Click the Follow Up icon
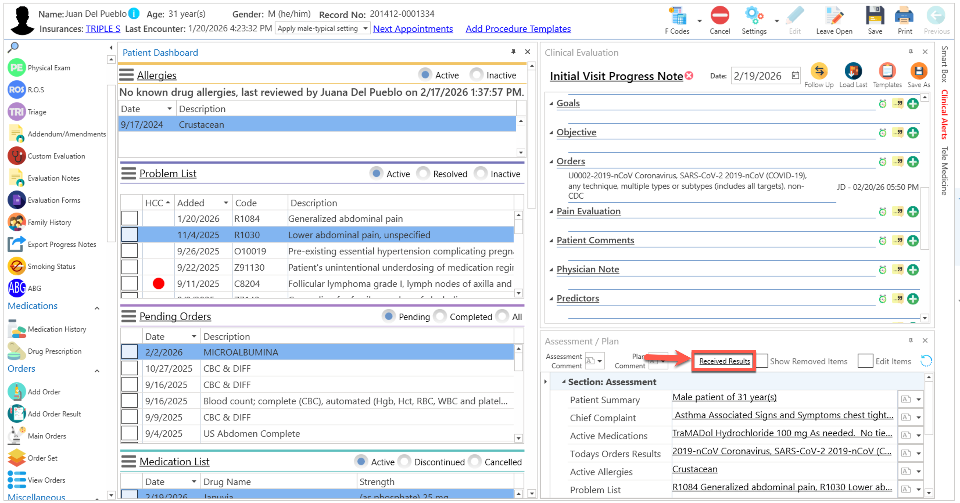This screenshot has height=503, width=960. (x=819, y=71)
